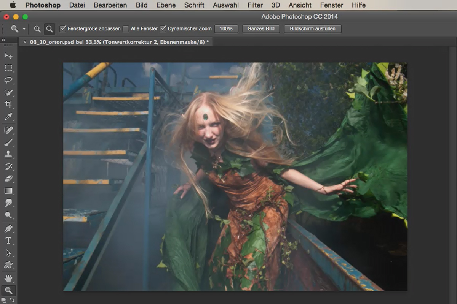Click the zoom out (minus) magnifier option
Screen dimensions: 457x304
[x=50, y=29]
